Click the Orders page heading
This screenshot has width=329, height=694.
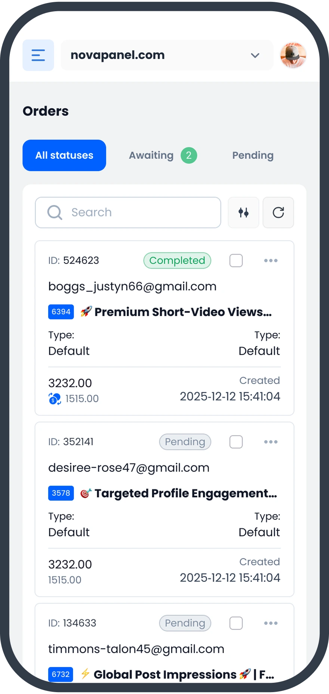pos(46,111)
